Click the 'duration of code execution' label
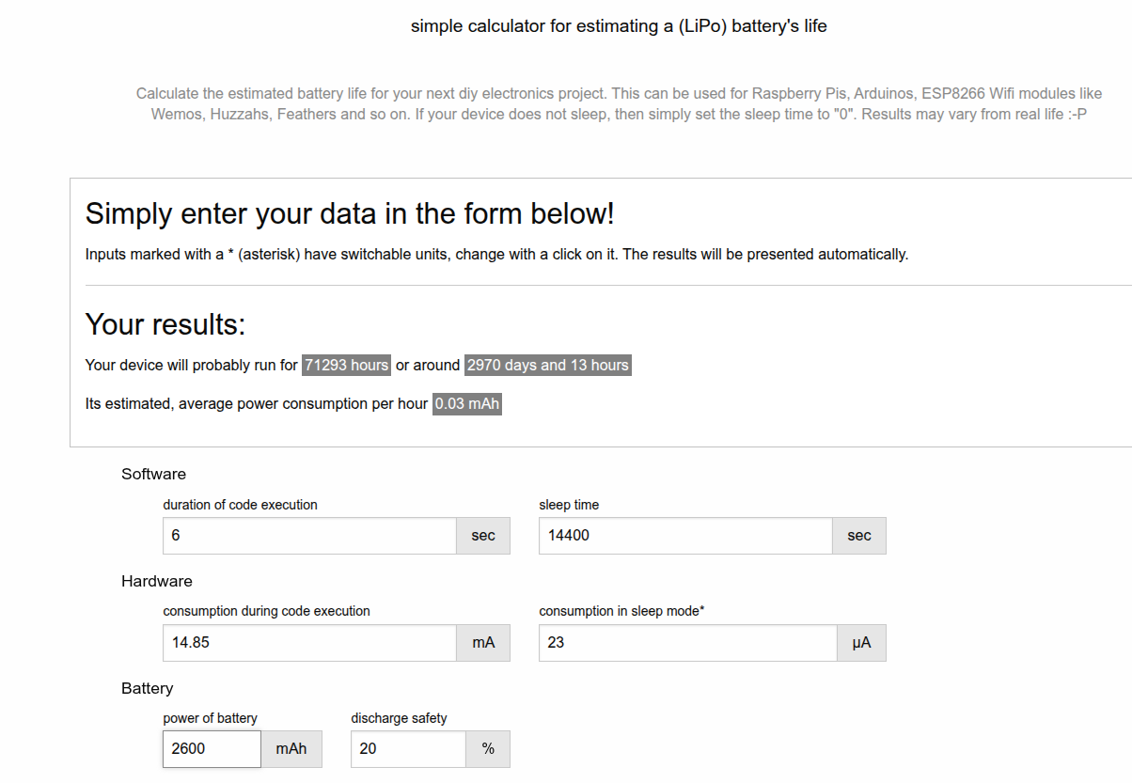The image size is (1132, 783). [241, 505]
